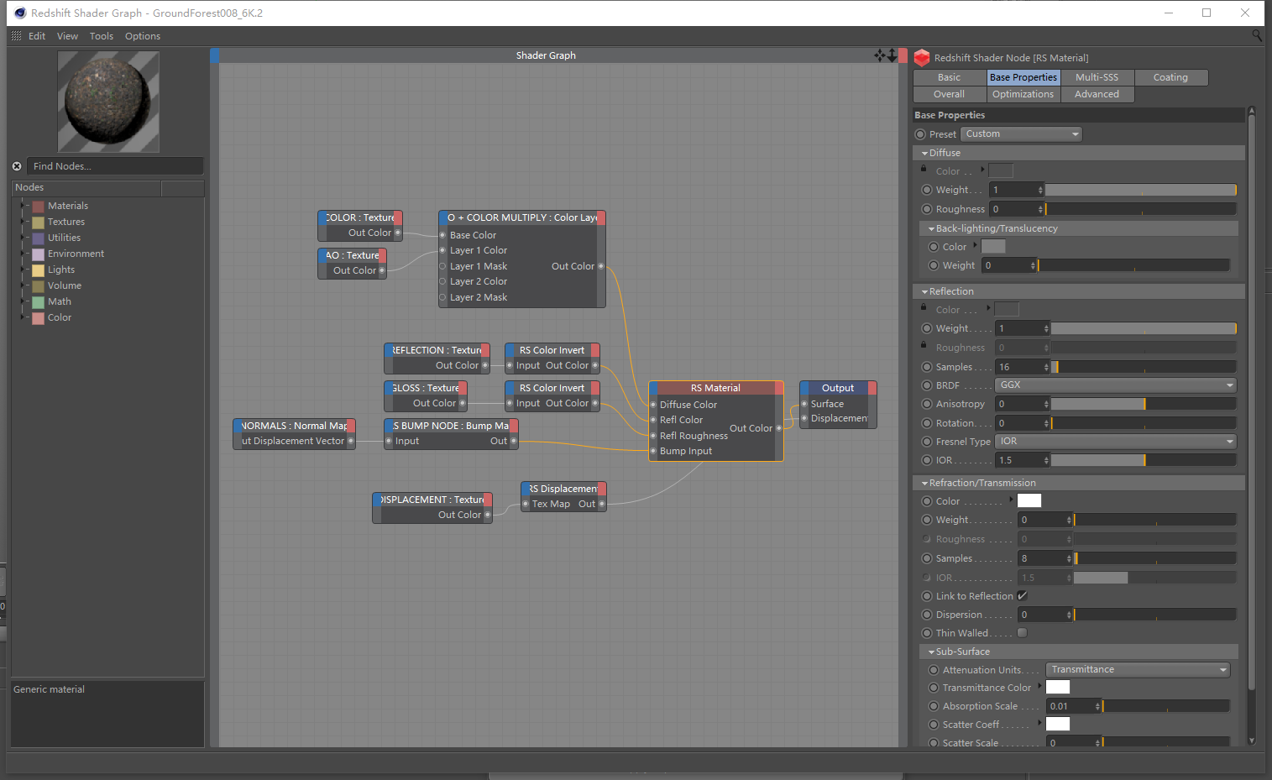The image size is (1272, 780).
Task: Toggle the Preset animation radio dot
Action: [x=920, y=134]
